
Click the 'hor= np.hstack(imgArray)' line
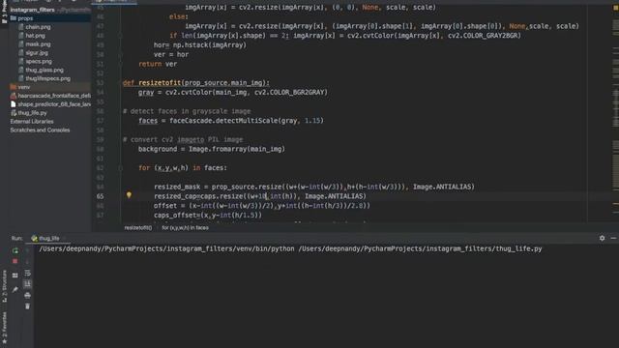[200, 45]
